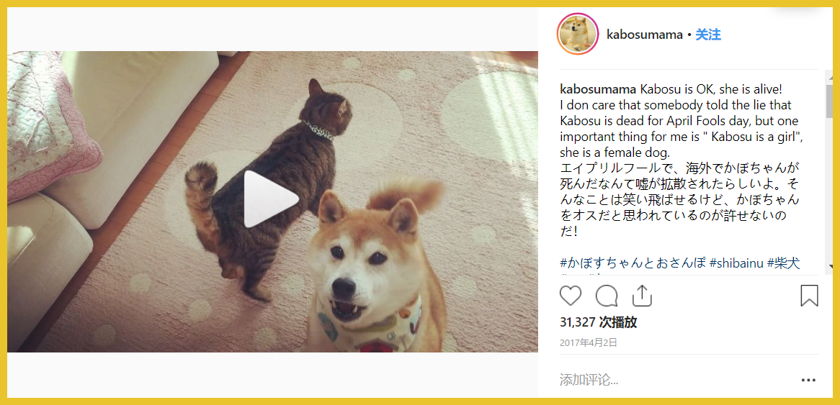
Task: Open the #柴犬 hashtag link
Action: (x=784, y=263)
